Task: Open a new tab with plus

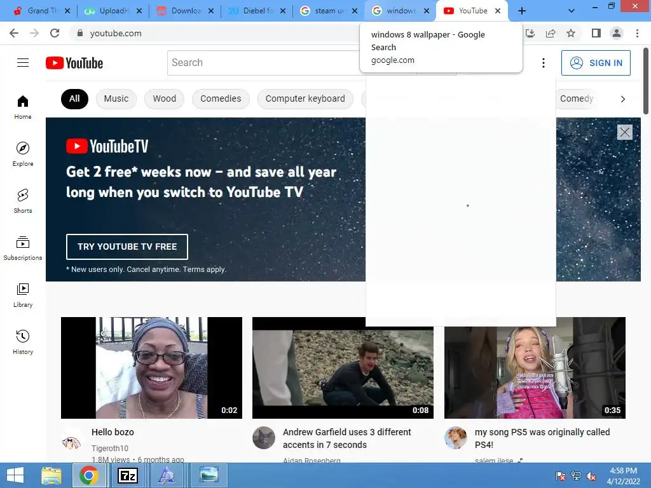Action: point(522,11)
